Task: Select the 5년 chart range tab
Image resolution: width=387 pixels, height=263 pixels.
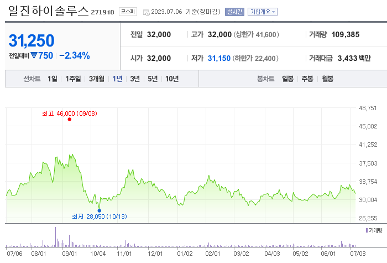Action: 153,79
